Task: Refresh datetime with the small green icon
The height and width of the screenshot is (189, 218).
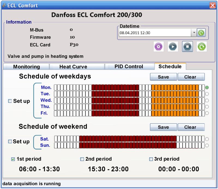Action: coord(201,33)
